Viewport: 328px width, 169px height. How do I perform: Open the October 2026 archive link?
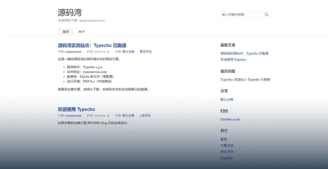pos(230,119)
